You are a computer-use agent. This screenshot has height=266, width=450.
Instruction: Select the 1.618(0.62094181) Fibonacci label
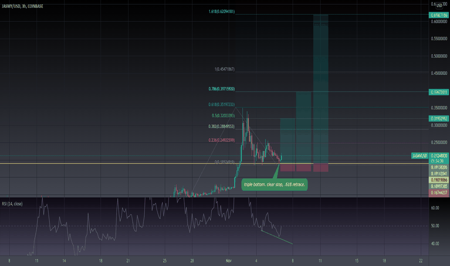[x=222, y=12]
